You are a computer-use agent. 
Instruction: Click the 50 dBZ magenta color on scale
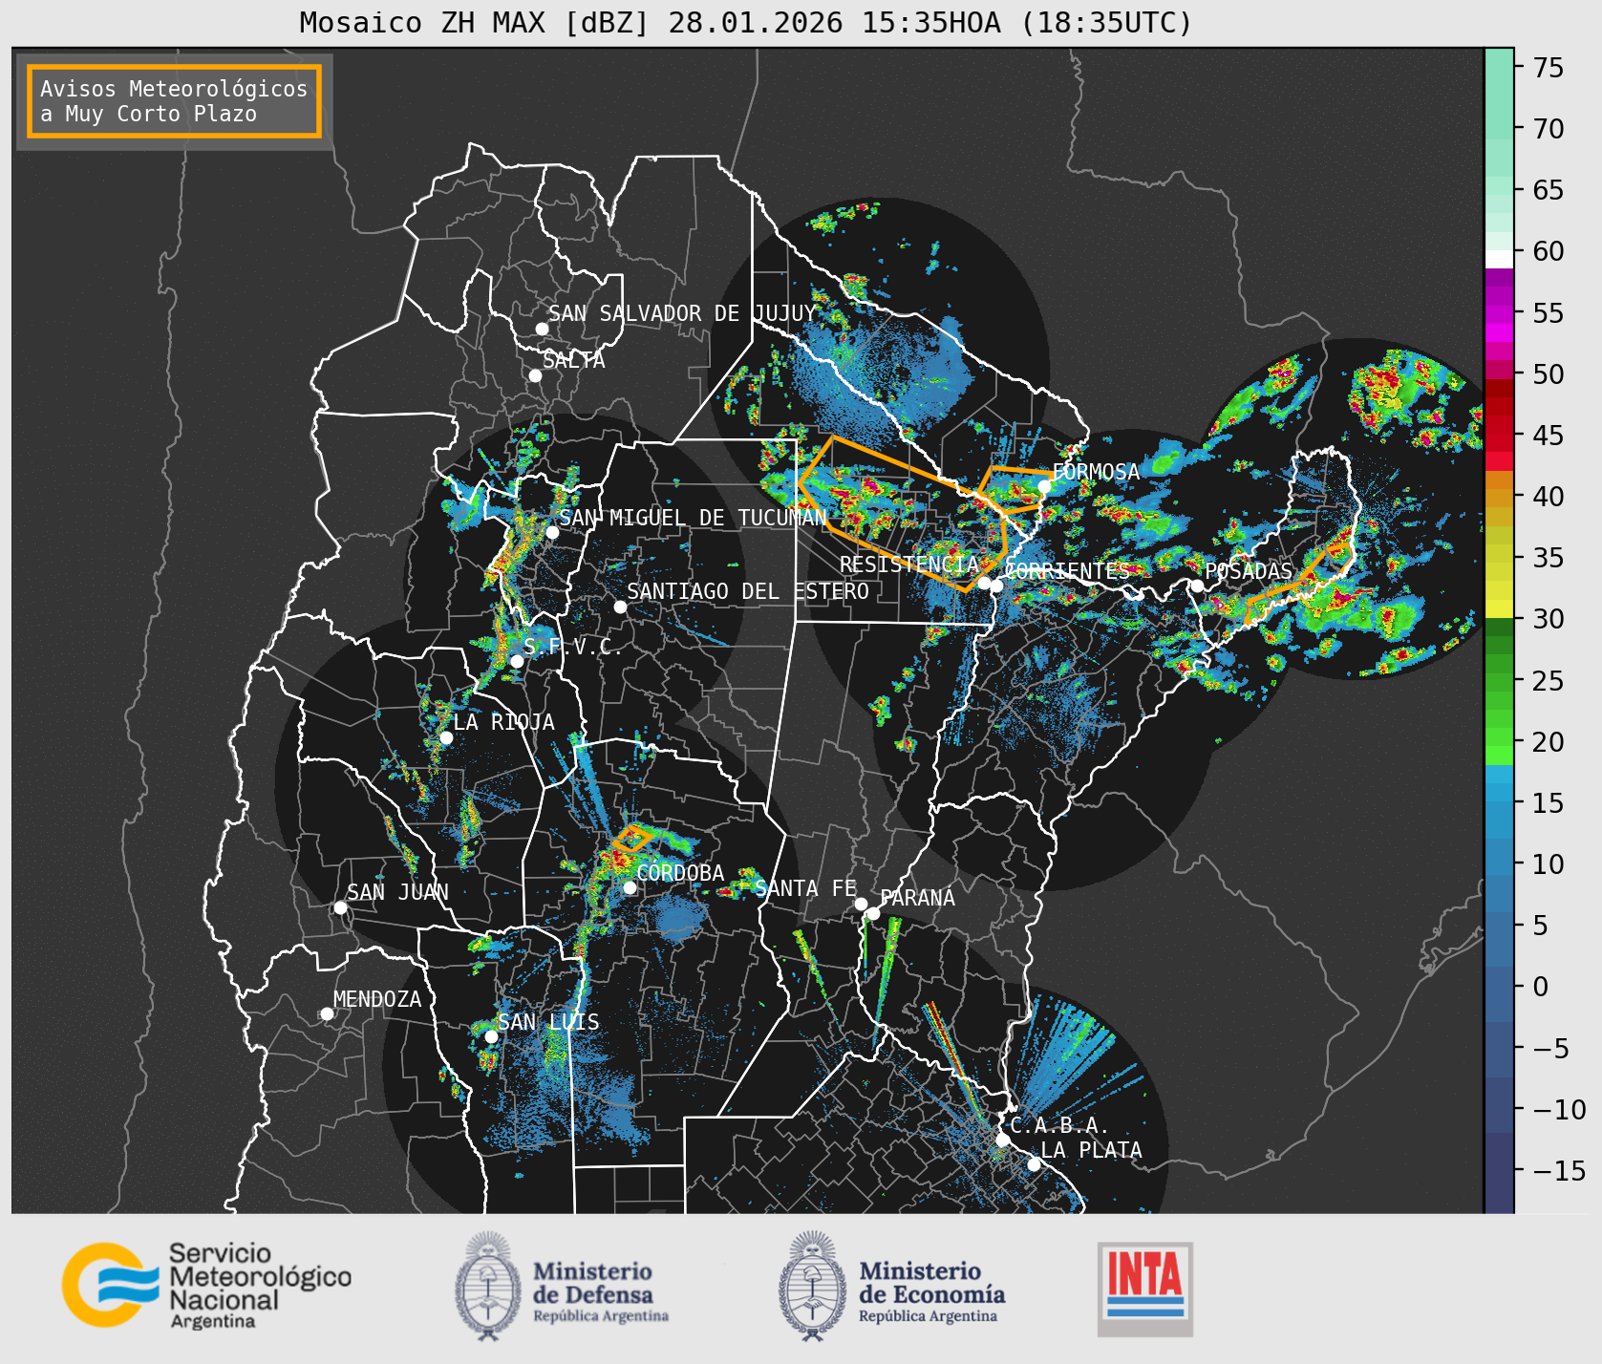point(1499,368)
